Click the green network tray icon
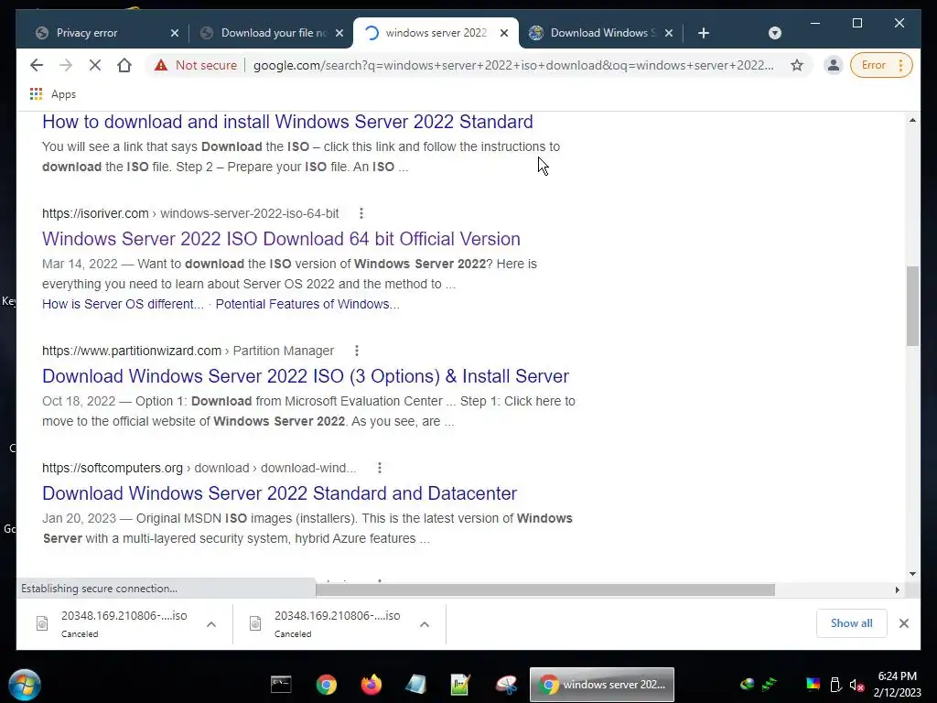 769,685
